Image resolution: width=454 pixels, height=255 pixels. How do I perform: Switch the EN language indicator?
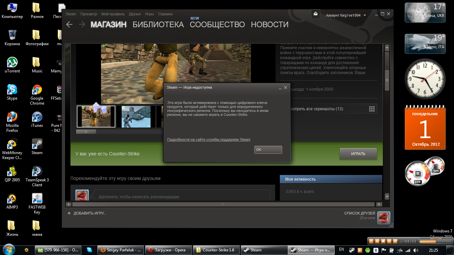click(x=341, y=249)
